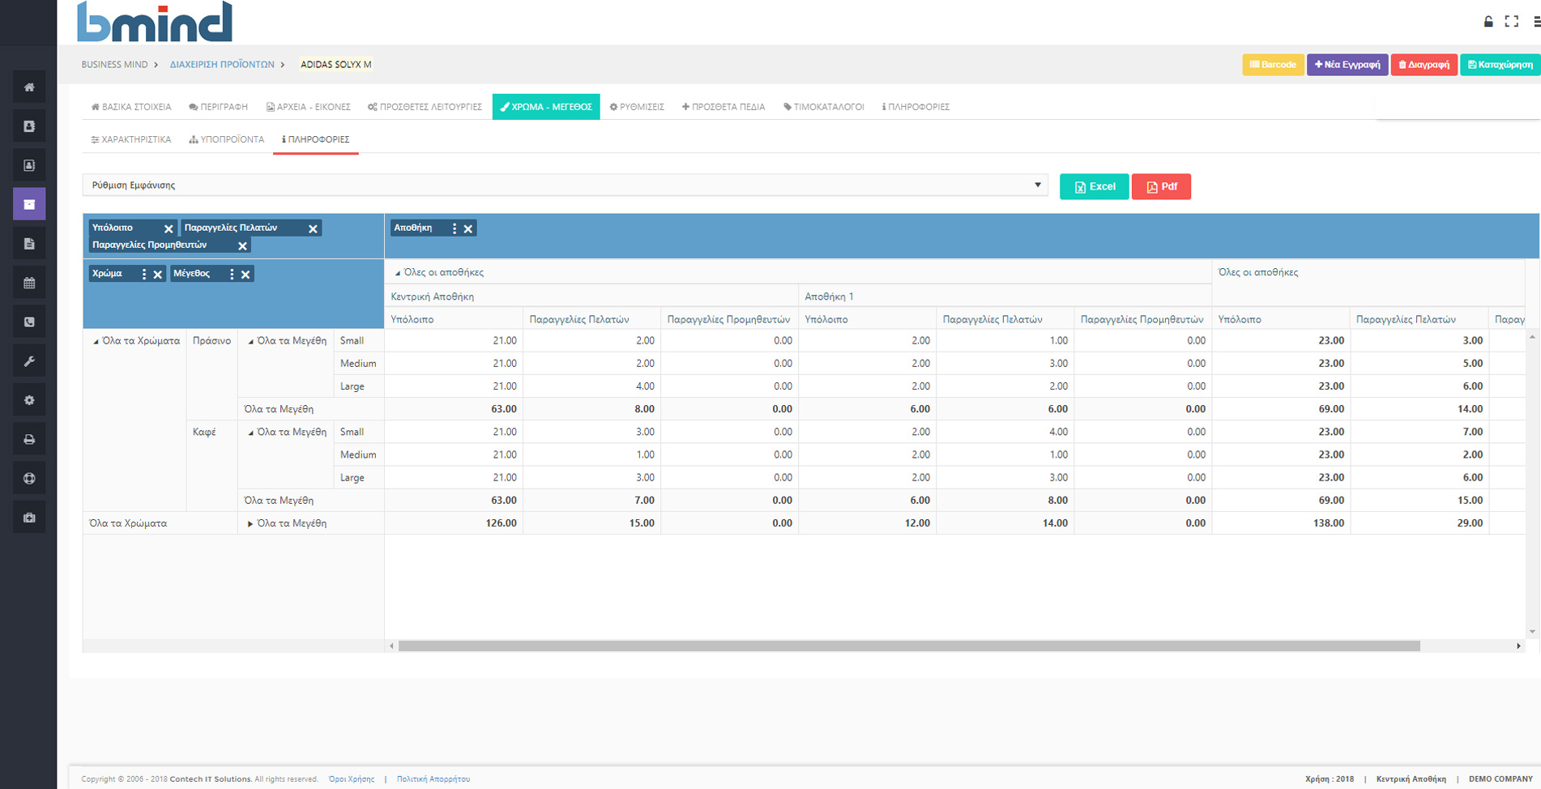Image resolution: width=1541 pixels, height=789 pixels.
Task: Open the outlined address book sidebar icon
Action: [29, 165]
